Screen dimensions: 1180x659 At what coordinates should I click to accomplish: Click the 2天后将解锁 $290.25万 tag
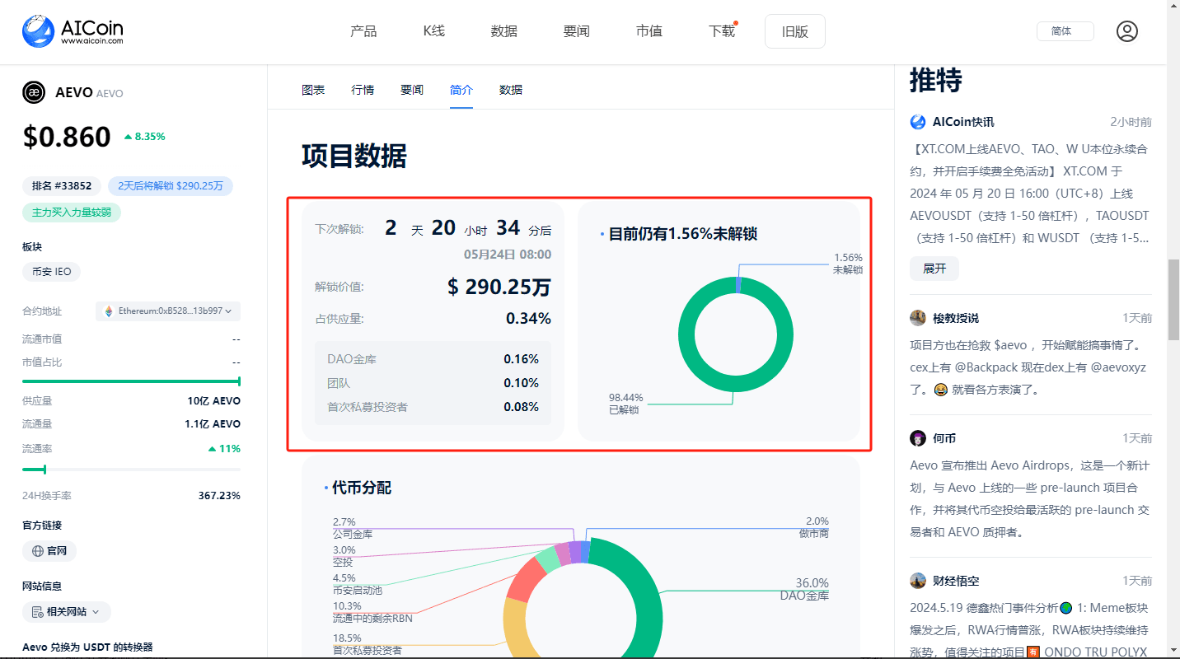171,186
